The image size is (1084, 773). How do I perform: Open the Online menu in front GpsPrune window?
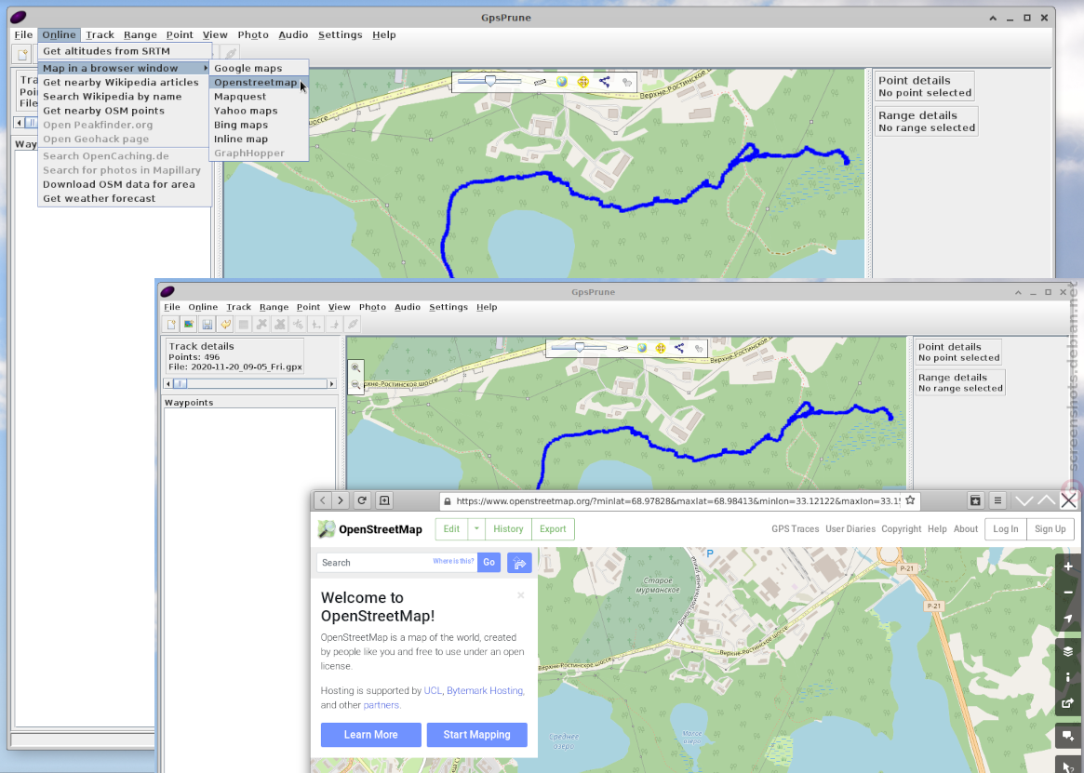pos(203,307)
